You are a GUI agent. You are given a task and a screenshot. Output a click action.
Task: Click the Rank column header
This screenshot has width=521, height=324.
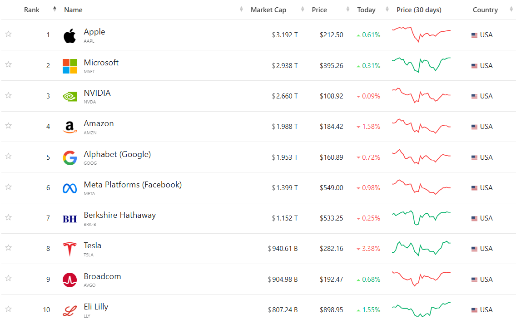click(31, 10)
